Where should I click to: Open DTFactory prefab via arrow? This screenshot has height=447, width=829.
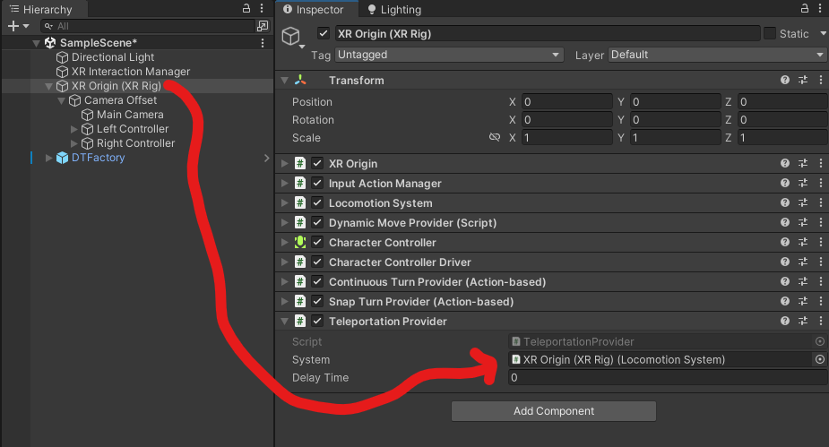click(266, 158)
